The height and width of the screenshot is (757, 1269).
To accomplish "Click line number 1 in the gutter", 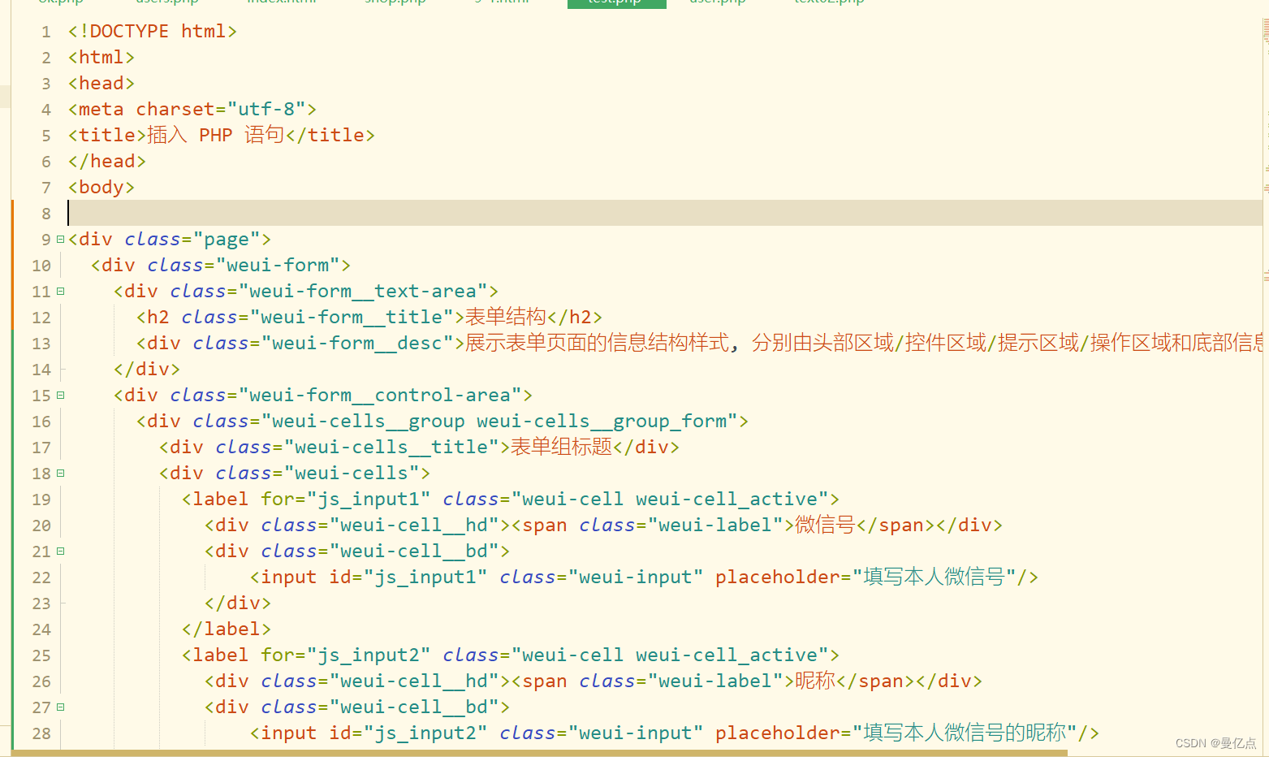I will pos(46,32).
